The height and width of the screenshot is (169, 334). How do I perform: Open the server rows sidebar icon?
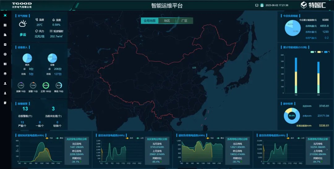coord(5,64)
